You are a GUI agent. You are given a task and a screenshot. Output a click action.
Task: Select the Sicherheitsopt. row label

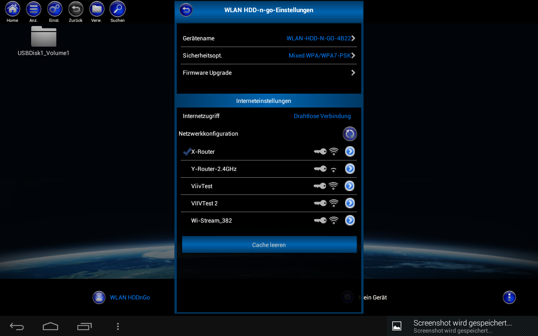[202, 55]
